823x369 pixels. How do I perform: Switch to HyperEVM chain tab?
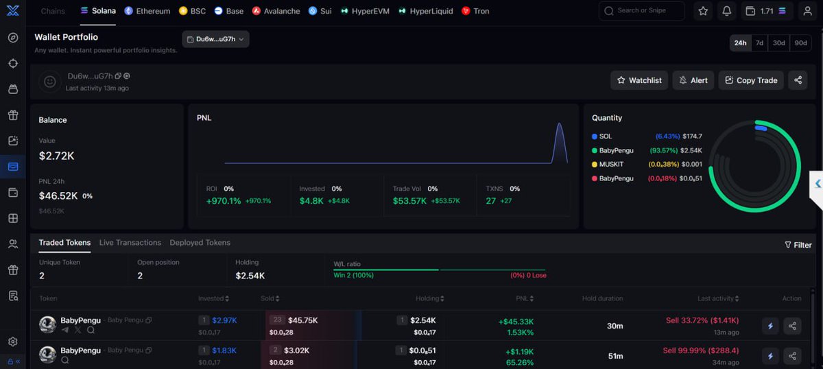pyautogui.click(x=365, y=11)
